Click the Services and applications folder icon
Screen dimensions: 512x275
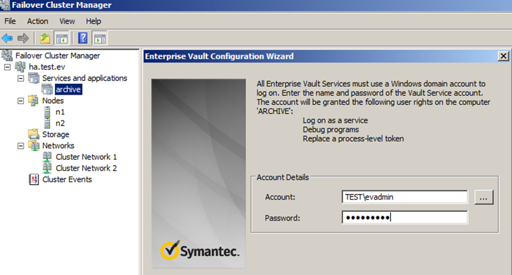(34, 78)
